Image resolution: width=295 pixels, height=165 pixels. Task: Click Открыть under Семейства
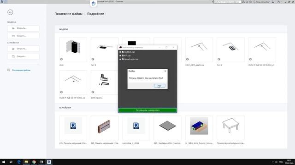(x=24, y=49)
